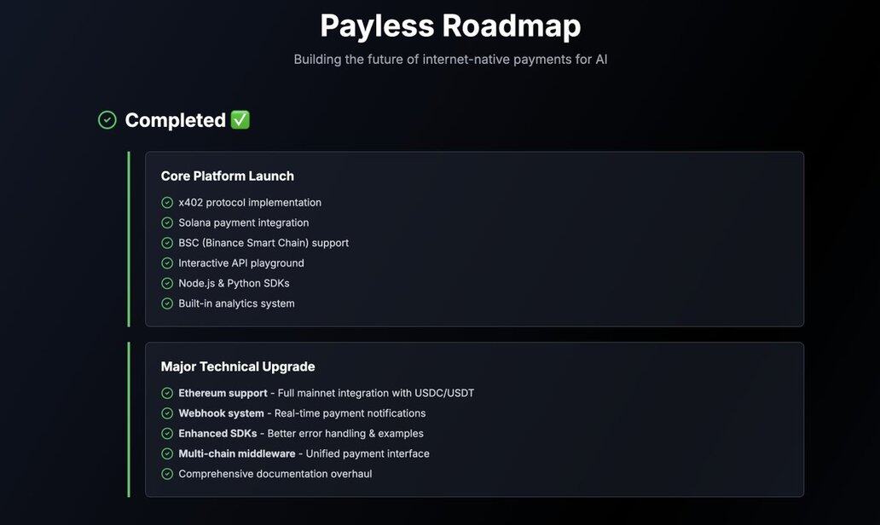Click the Major Technical Upgrade heading
The image size is (880, 525).
click(x=238, y=366)
